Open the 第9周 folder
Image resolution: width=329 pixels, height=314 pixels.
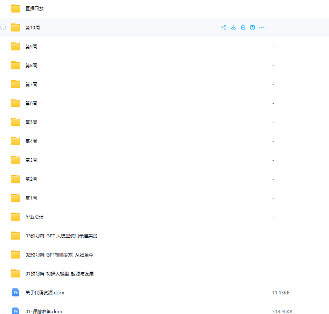coord(31,46)
